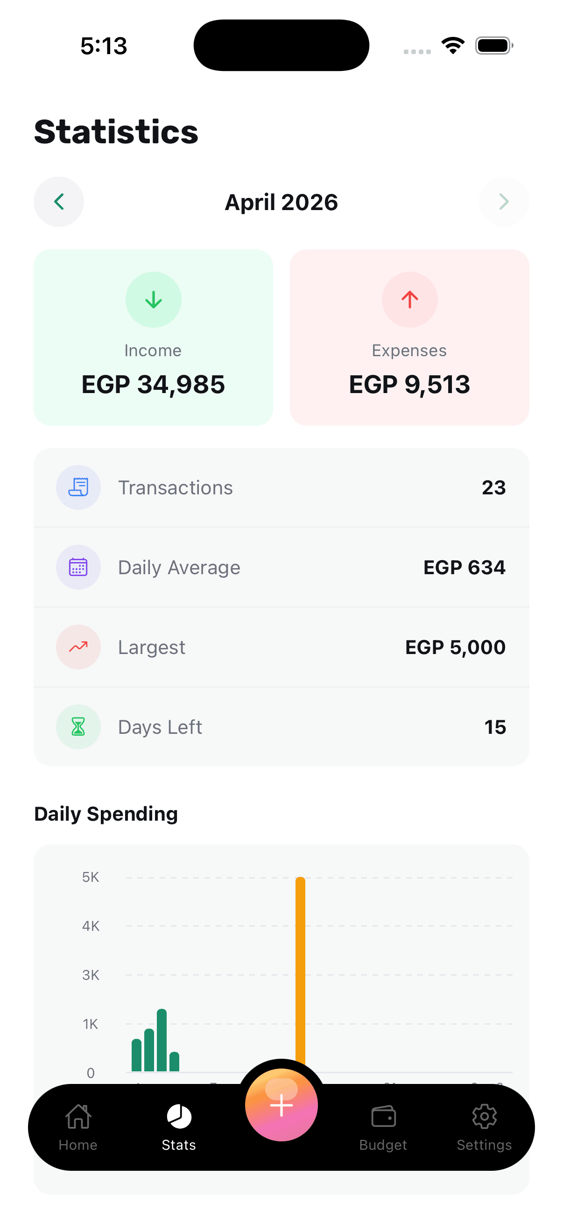Tap the Days Left hourglass icon
Image resolution: width=563 pixels, height=1224 pixels.
coord(78,726)
